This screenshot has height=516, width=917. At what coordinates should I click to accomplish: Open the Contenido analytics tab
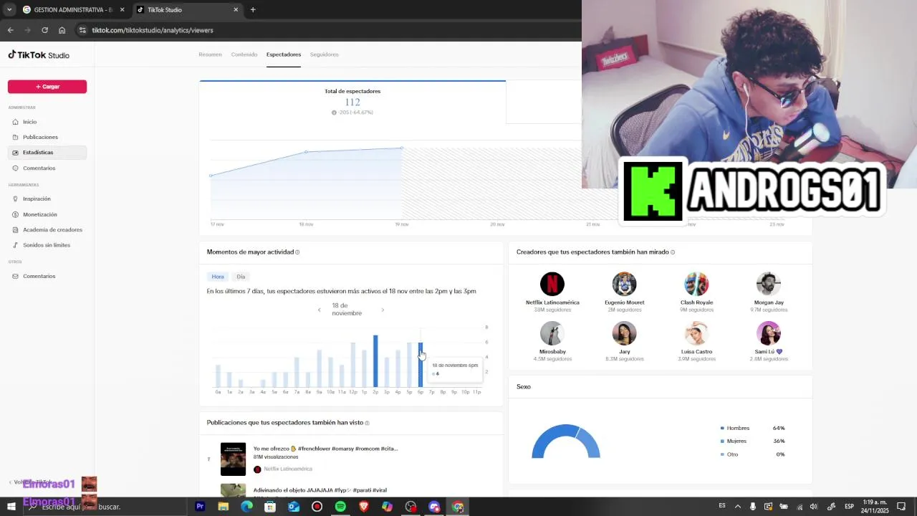244,54
